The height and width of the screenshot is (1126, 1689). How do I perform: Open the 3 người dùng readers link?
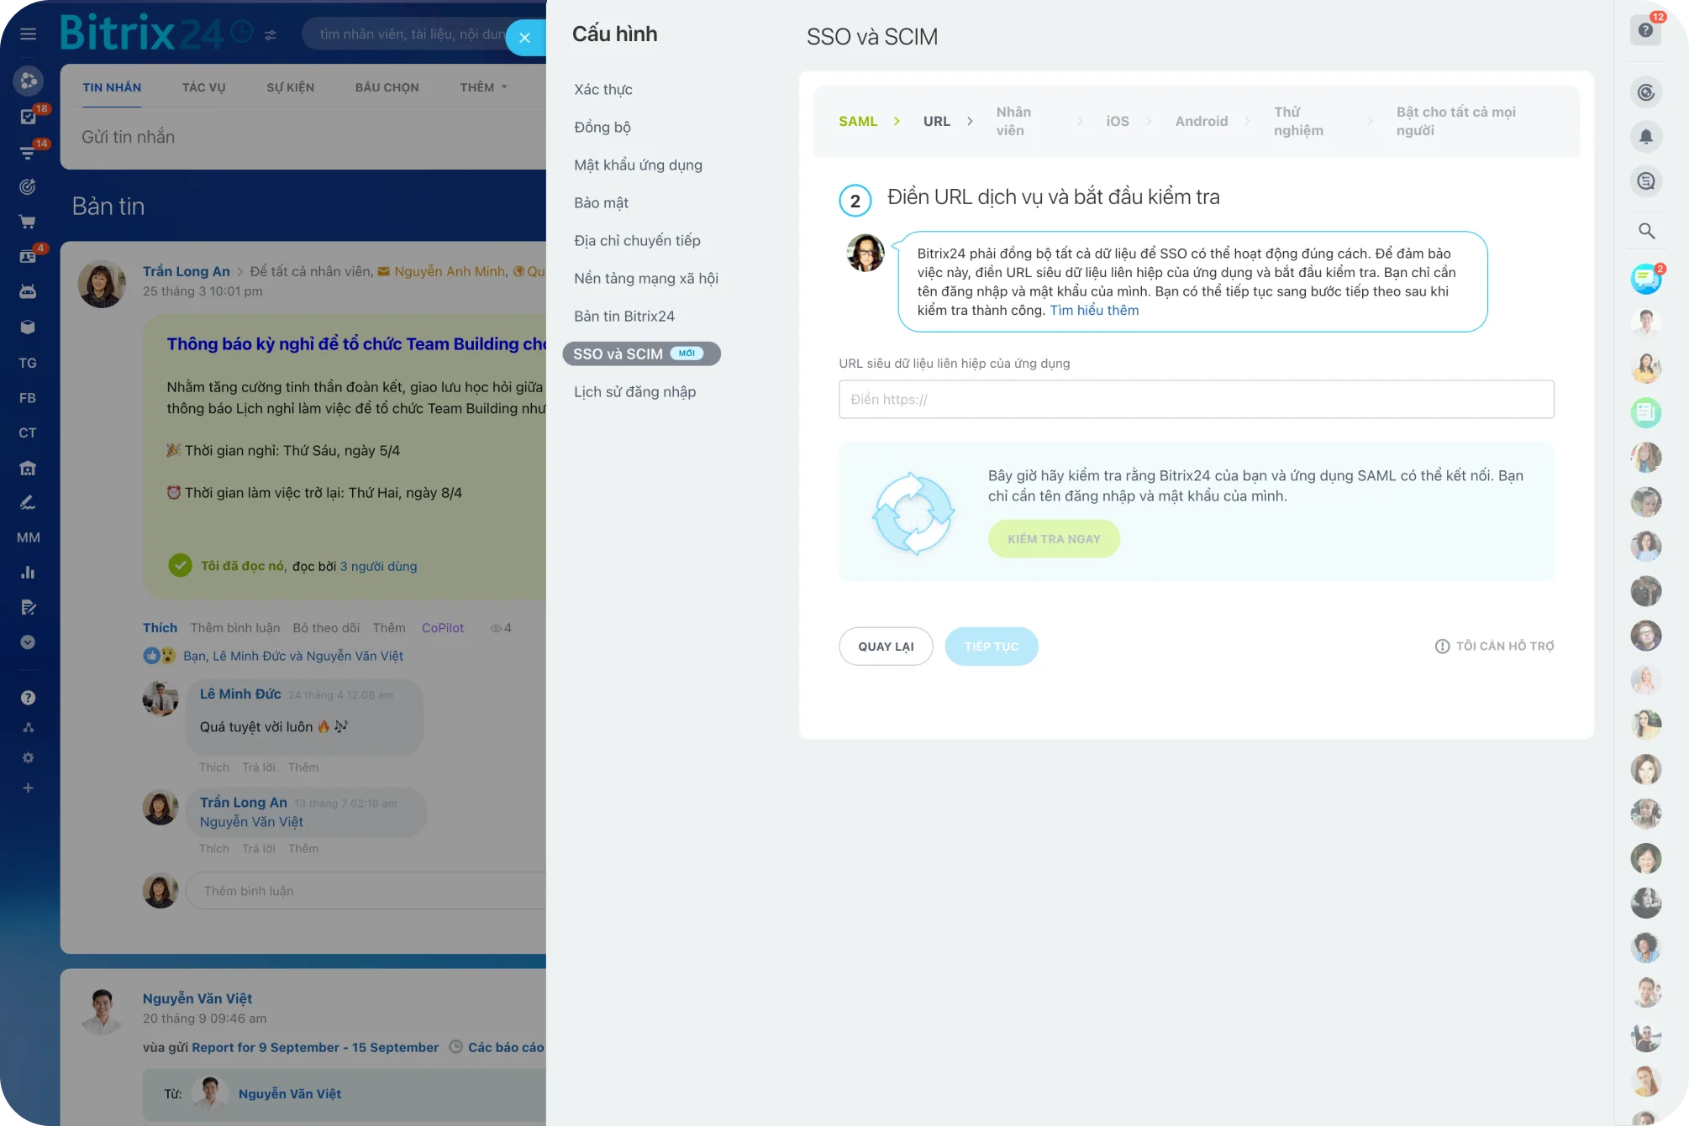click(378, 567)
